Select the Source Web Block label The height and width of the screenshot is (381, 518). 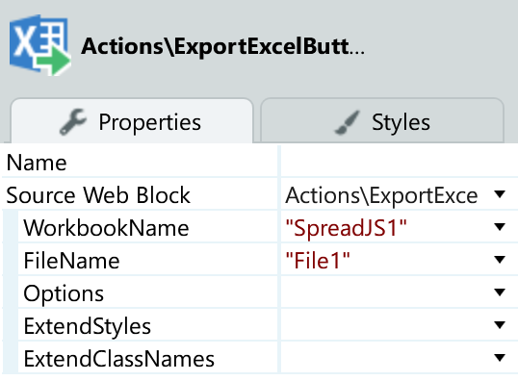click(98, 195)
